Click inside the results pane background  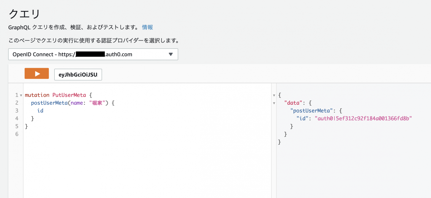(x=351, y=168)
